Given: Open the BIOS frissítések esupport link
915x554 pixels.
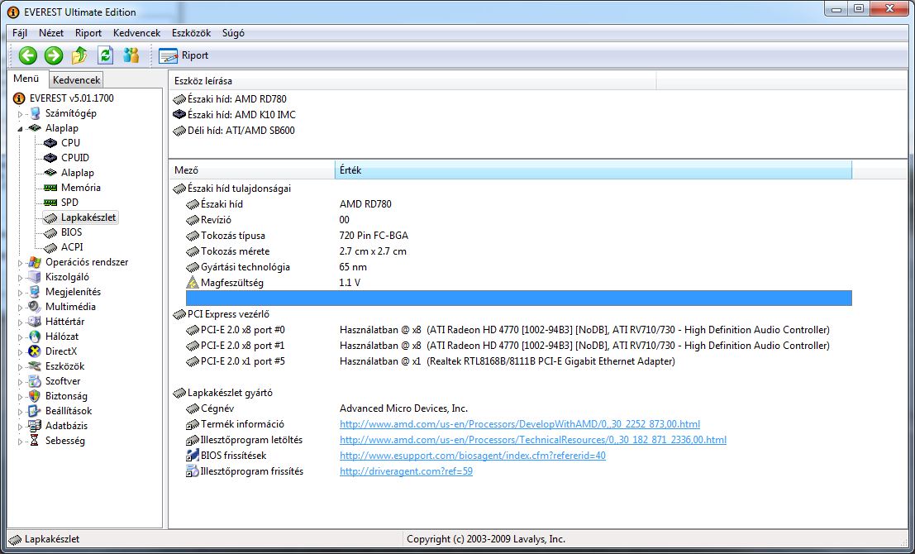Looking at the screenshot, I should [x=473, y=456].
